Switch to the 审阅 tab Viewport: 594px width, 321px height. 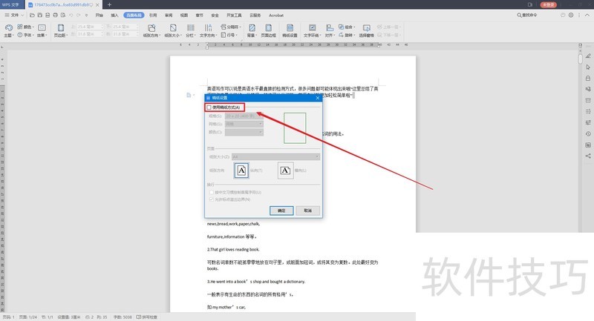pos(169,15)
